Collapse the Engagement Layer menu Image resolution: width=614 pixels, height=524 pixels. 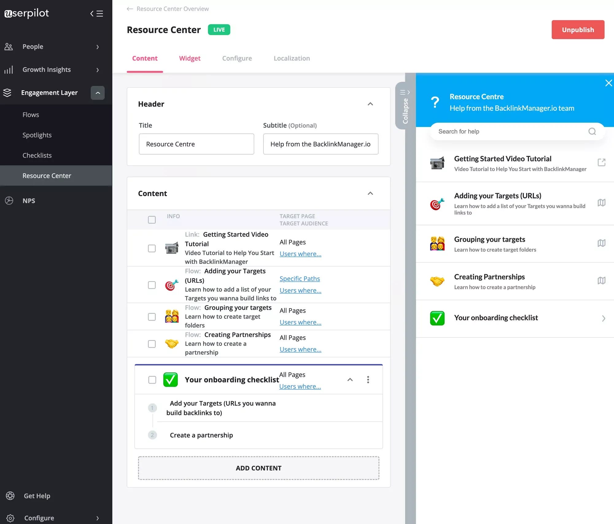pos(98,93)
